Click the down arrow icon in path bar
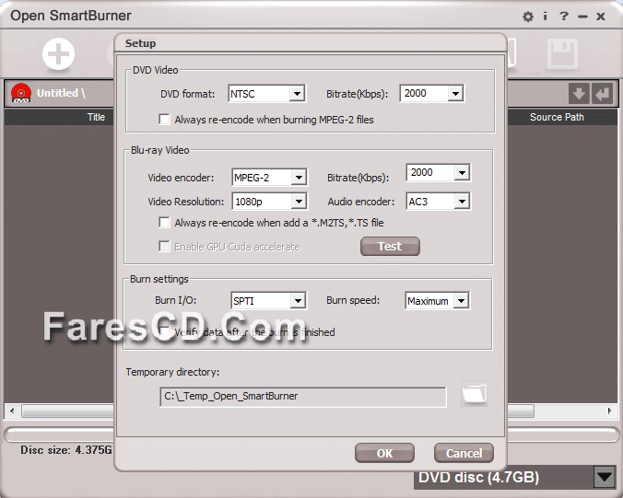 click(579, 94)
